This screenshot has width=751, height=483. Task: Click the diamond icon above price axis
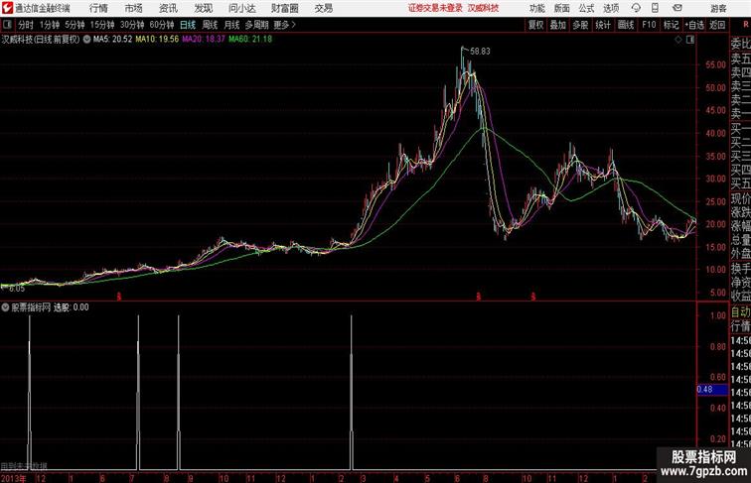pos(678,40)
